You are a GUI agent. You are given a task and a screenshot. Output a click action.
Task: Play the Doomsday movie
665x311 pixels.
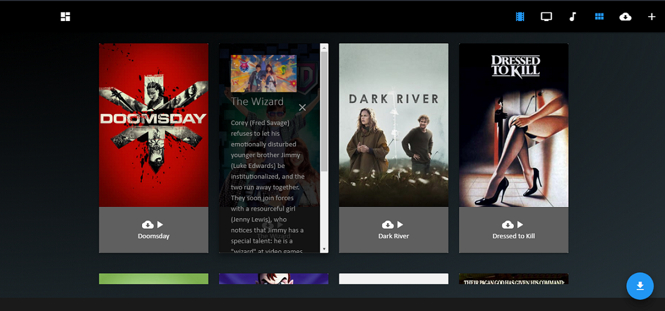160,224
